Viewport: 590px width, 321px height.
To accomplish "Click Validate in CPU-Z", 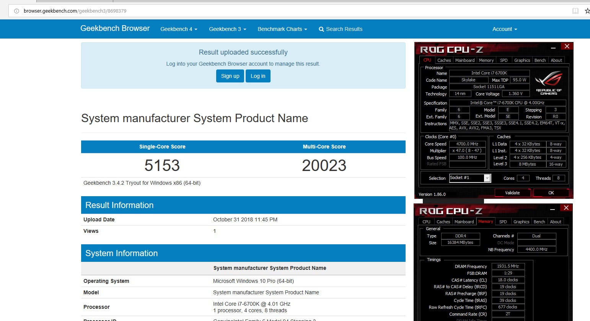I will [512, 193].
